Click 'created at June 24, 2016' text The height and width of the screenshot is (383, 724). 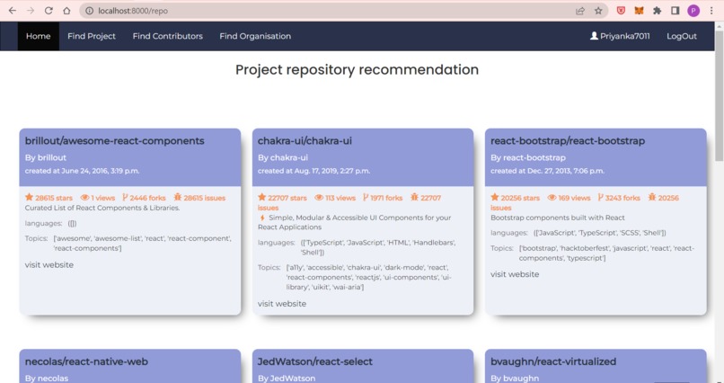click(82, 171)
